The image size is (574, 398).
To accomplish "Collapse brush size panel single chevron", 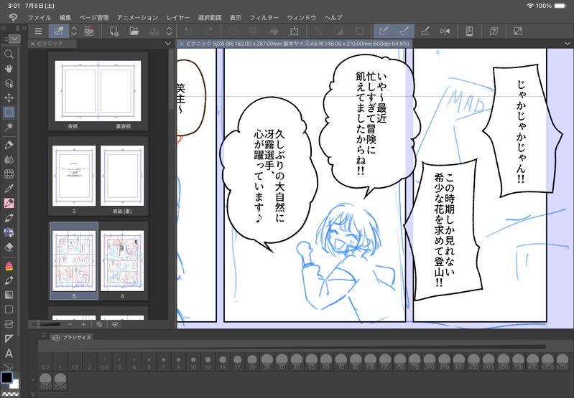I will 33,380.
